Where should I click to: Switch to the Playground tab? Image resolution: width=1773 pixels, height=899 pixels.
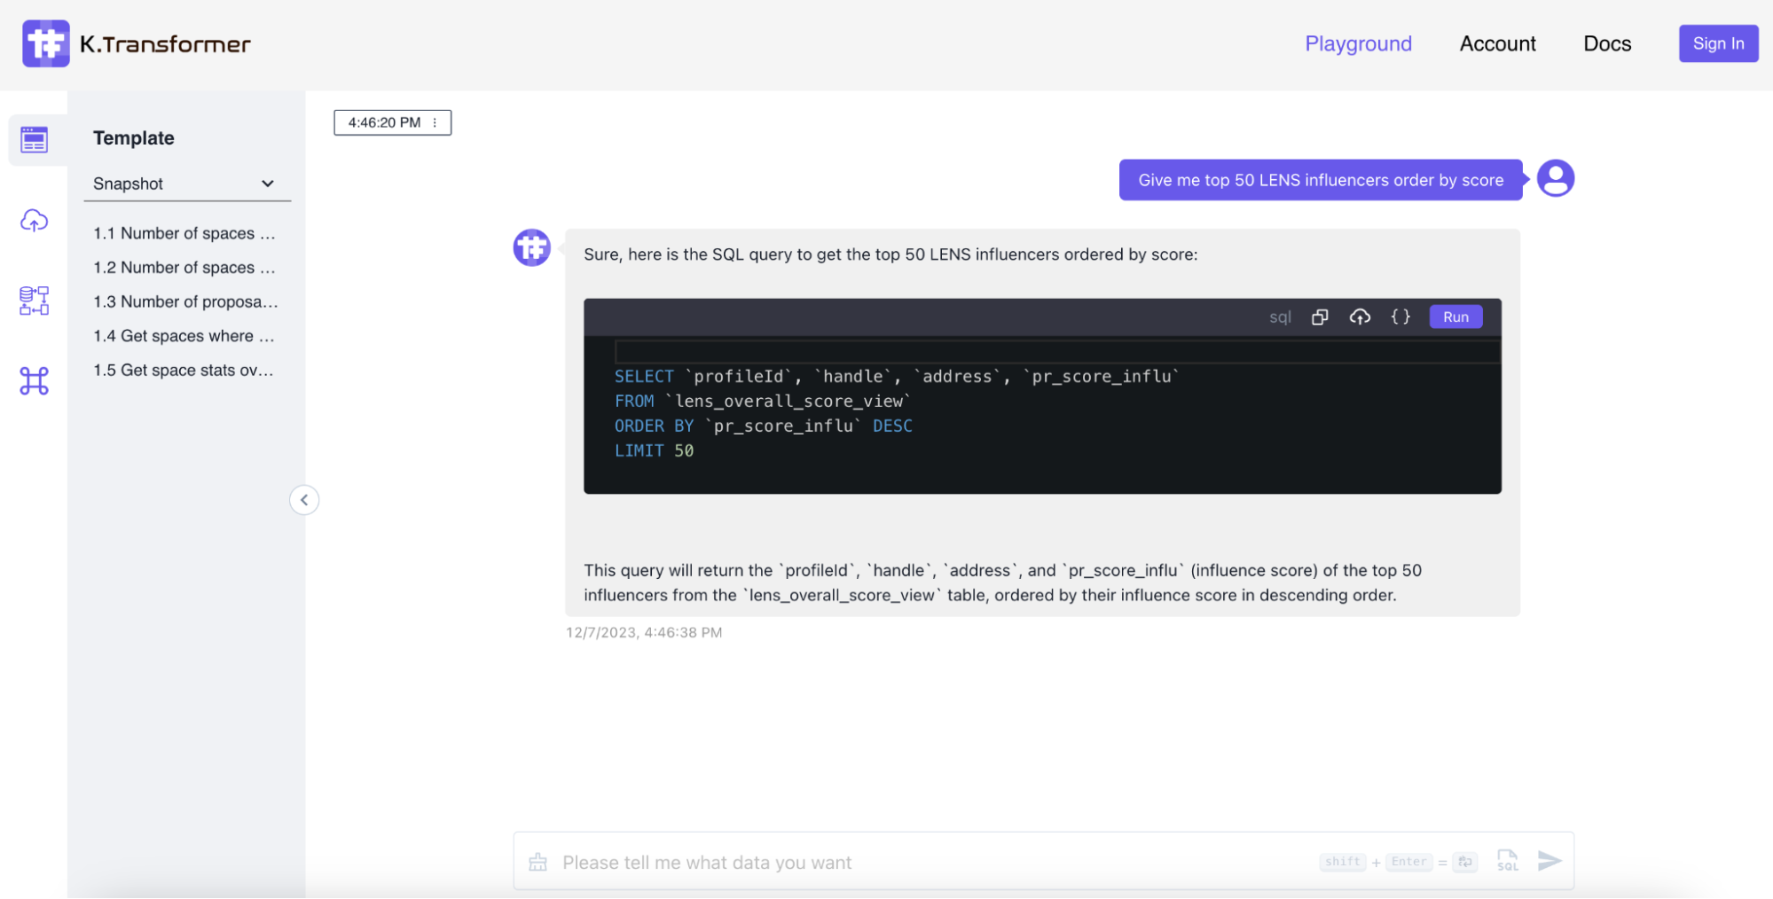coord(1358,43)
